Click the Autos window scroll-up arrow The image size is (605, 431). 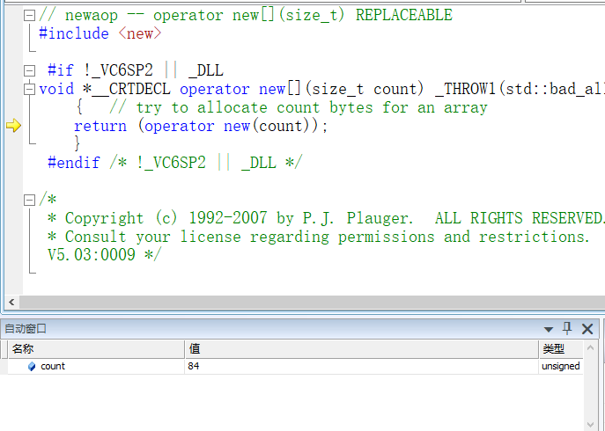pyautogui.click(x=590, y=347)
